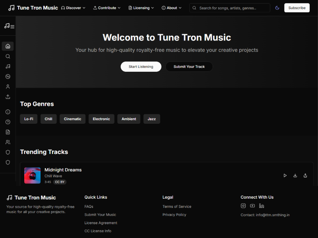The width and height of the screenshot is (318, 238).
Task: Click the Start Listening button
Action: [x=141, y=67]
